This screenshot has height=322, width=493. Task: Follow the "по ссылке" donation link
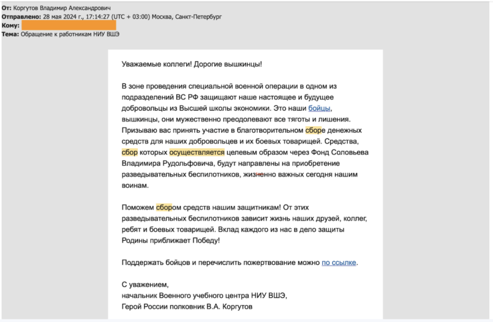[339, 262]
